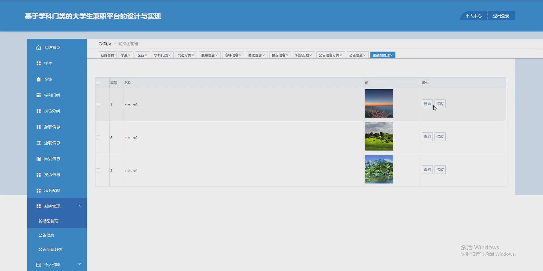Expand the 个人资料 menu with its chevron

[x=79, y=264]
